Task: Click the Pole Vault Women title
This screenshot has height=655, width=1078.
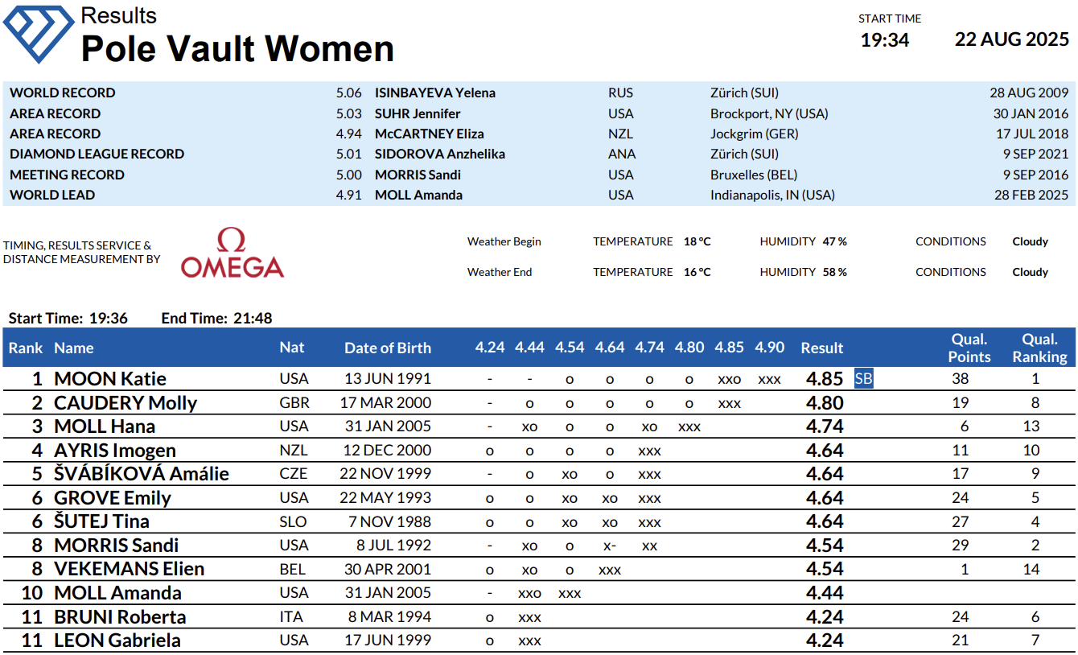Action: coord(238,49)
